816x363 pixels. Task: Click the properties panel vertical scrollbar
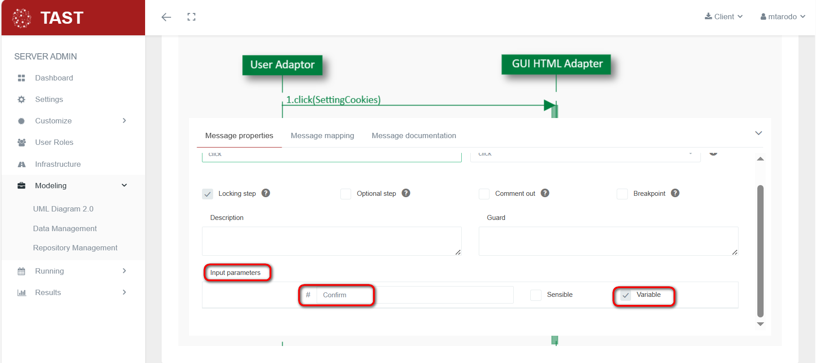pyautogui.click(x=760, y=250)
